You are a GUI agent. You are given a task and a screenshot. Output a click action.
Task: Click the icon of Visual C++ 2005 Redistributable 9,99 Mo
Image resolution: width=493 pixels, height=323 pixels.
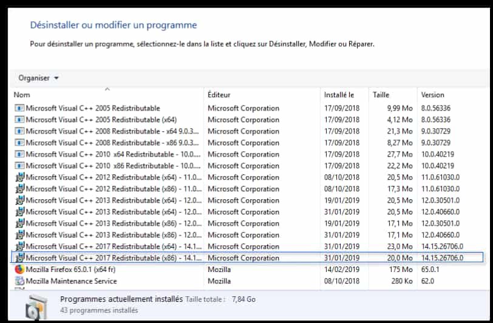coord(19,108)
